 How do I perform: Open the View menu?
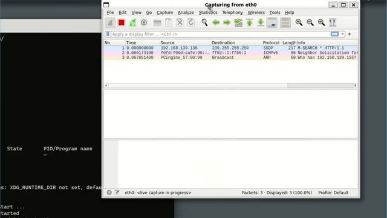pyautogui.click(x=136, y=12)
